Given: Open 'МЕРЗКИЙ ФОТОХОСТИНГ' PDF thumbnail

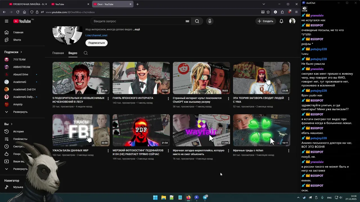Looking at the screenshot, I should pyautogui.click(x=141, y=130).
